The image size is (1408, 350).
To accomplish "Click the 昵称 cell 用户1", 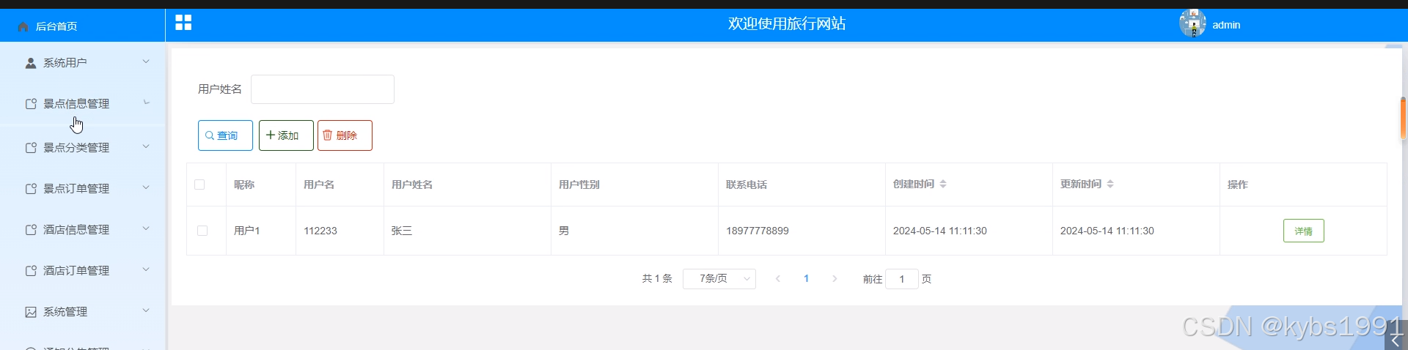I will pyautogui.click(x=246, y=231).
